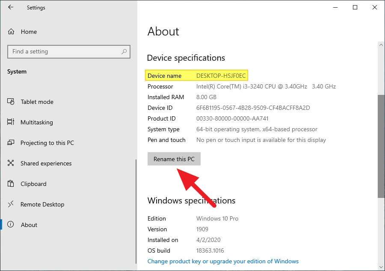Open Change product key or upgrade link
The width and height of the screenshot is (385, 271).
coord(223,261)
